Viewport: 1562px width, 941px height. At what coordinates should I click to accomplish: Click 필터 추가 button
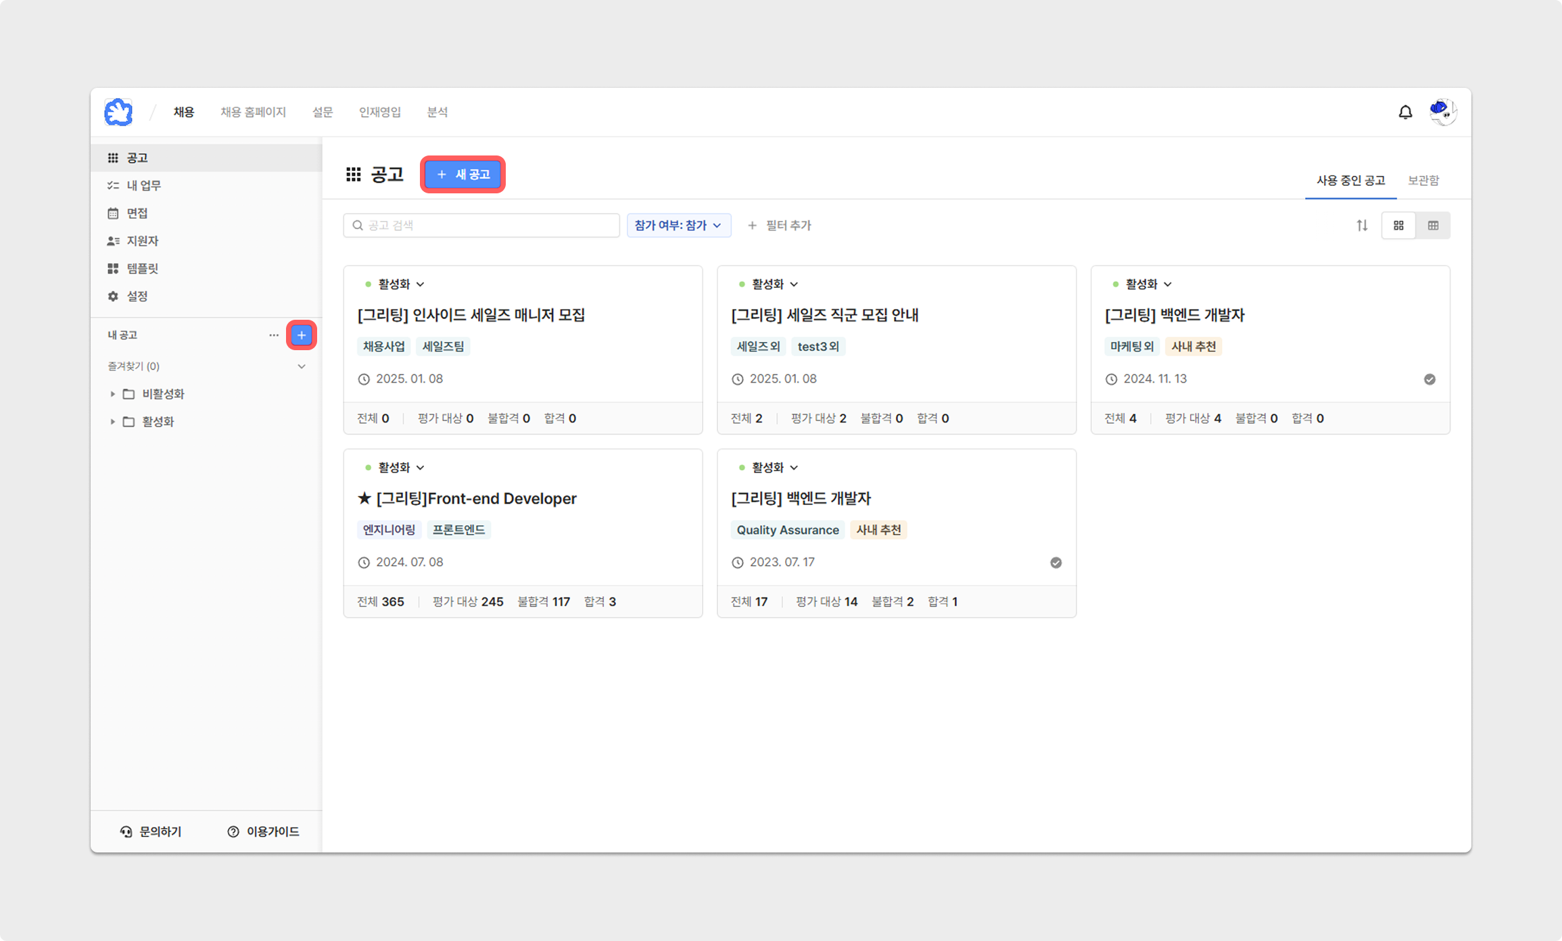(780, 225)
